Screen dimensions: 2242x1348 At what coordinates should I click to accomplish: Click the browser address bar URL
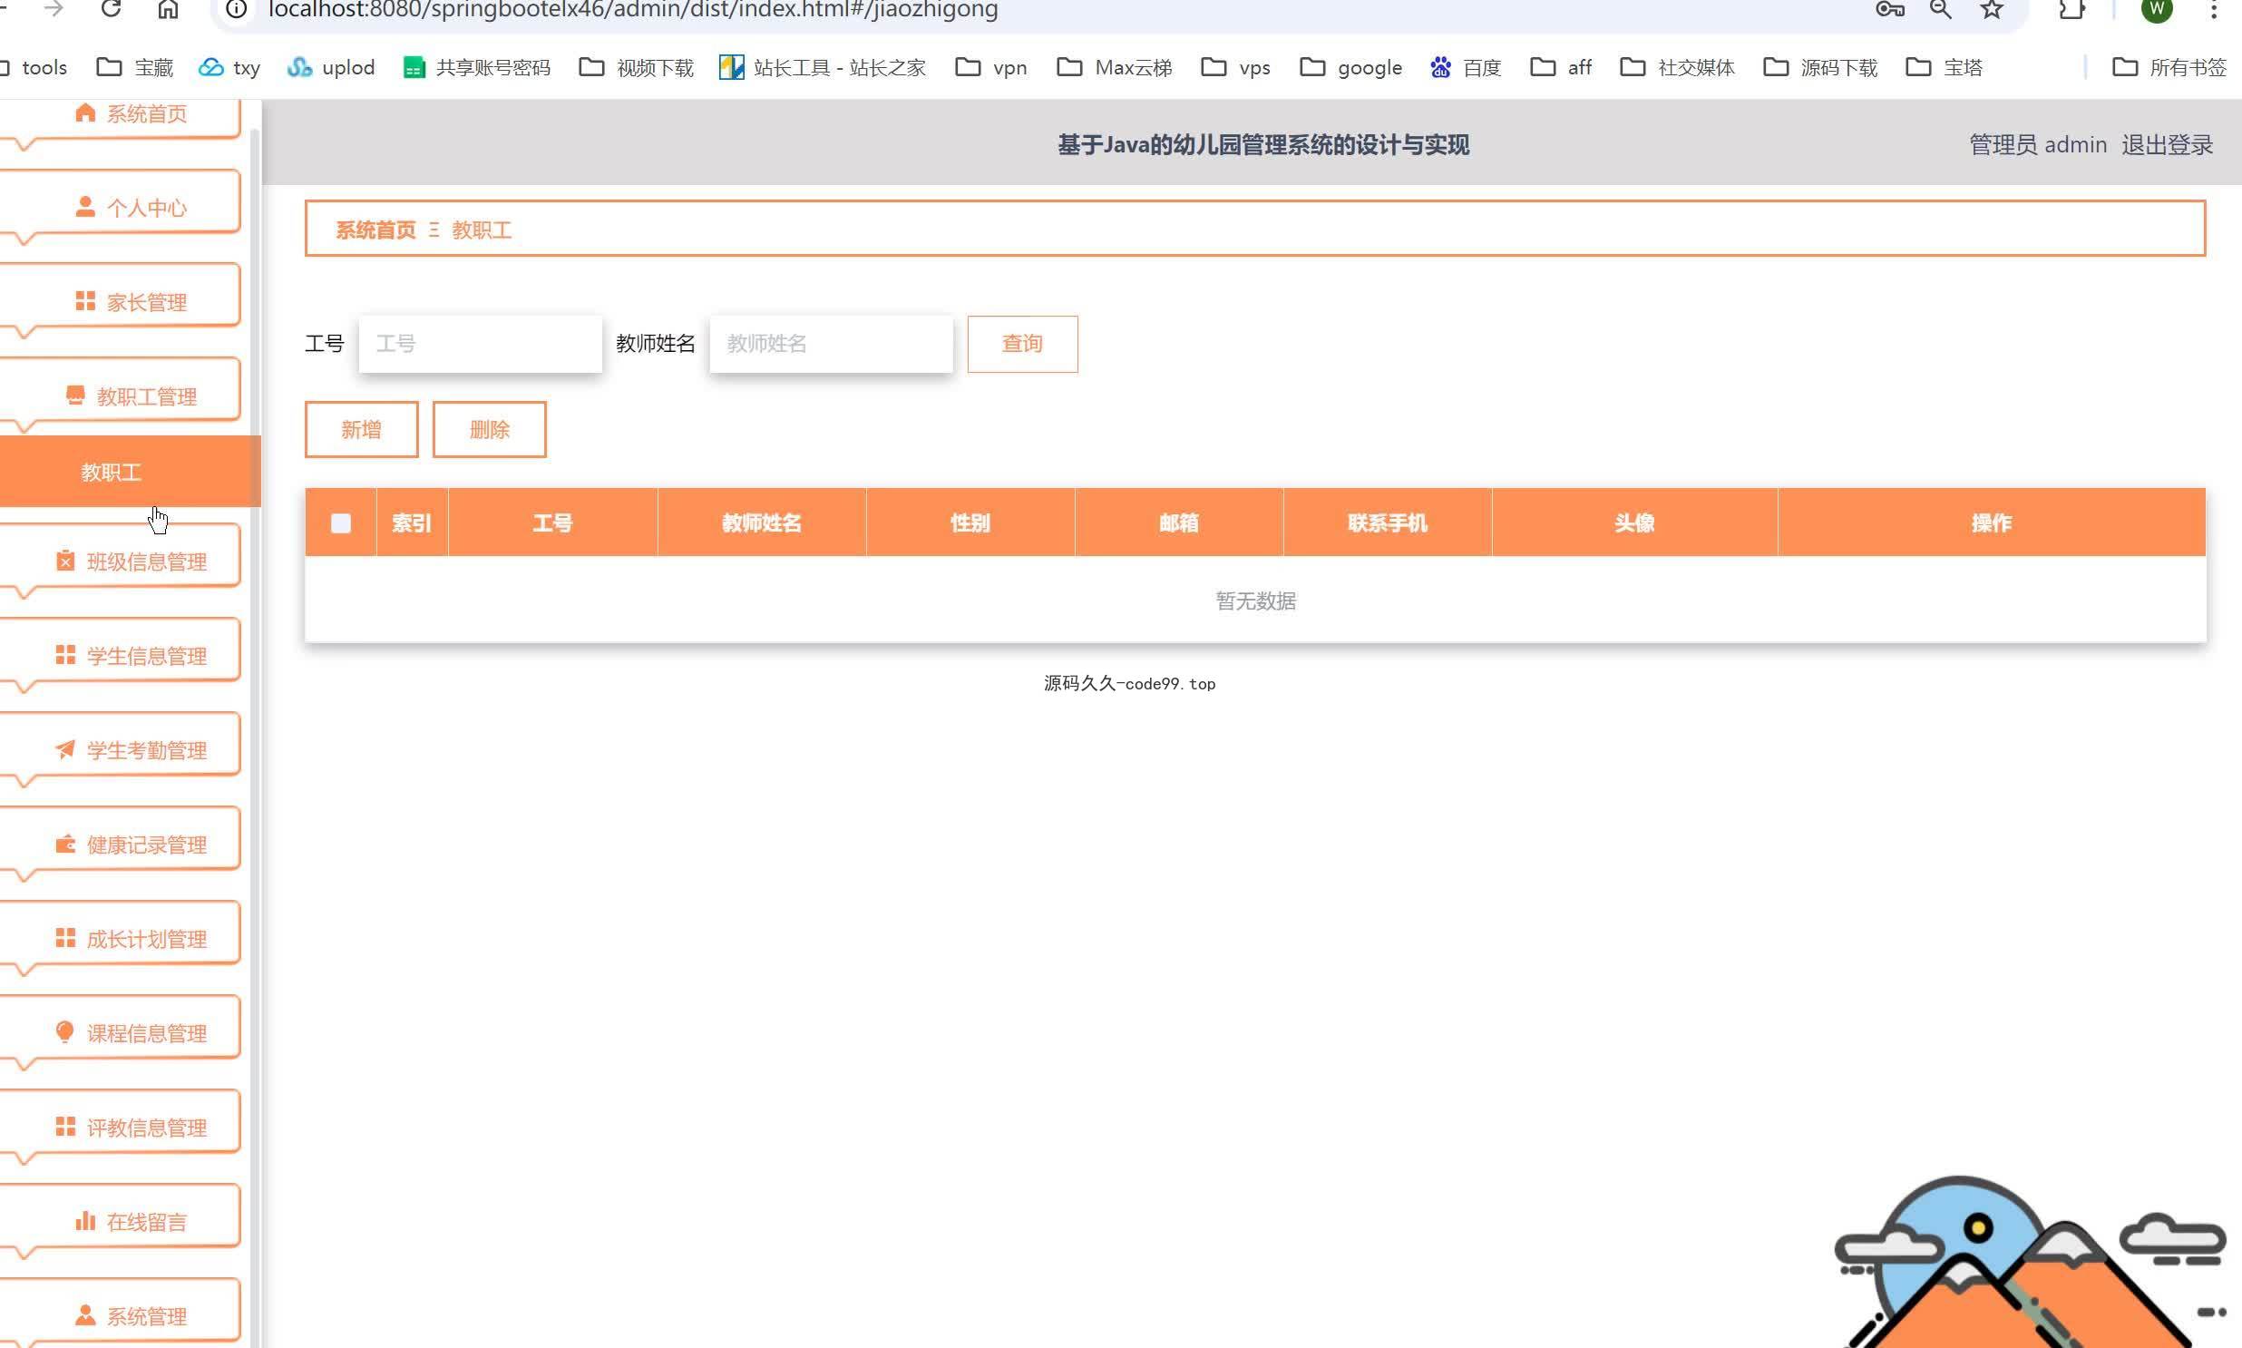(633, 10)
